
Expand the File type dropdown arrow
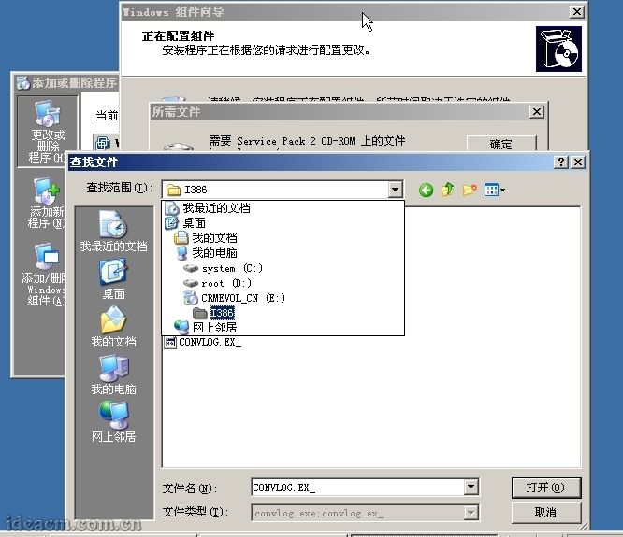coord(471,513)
